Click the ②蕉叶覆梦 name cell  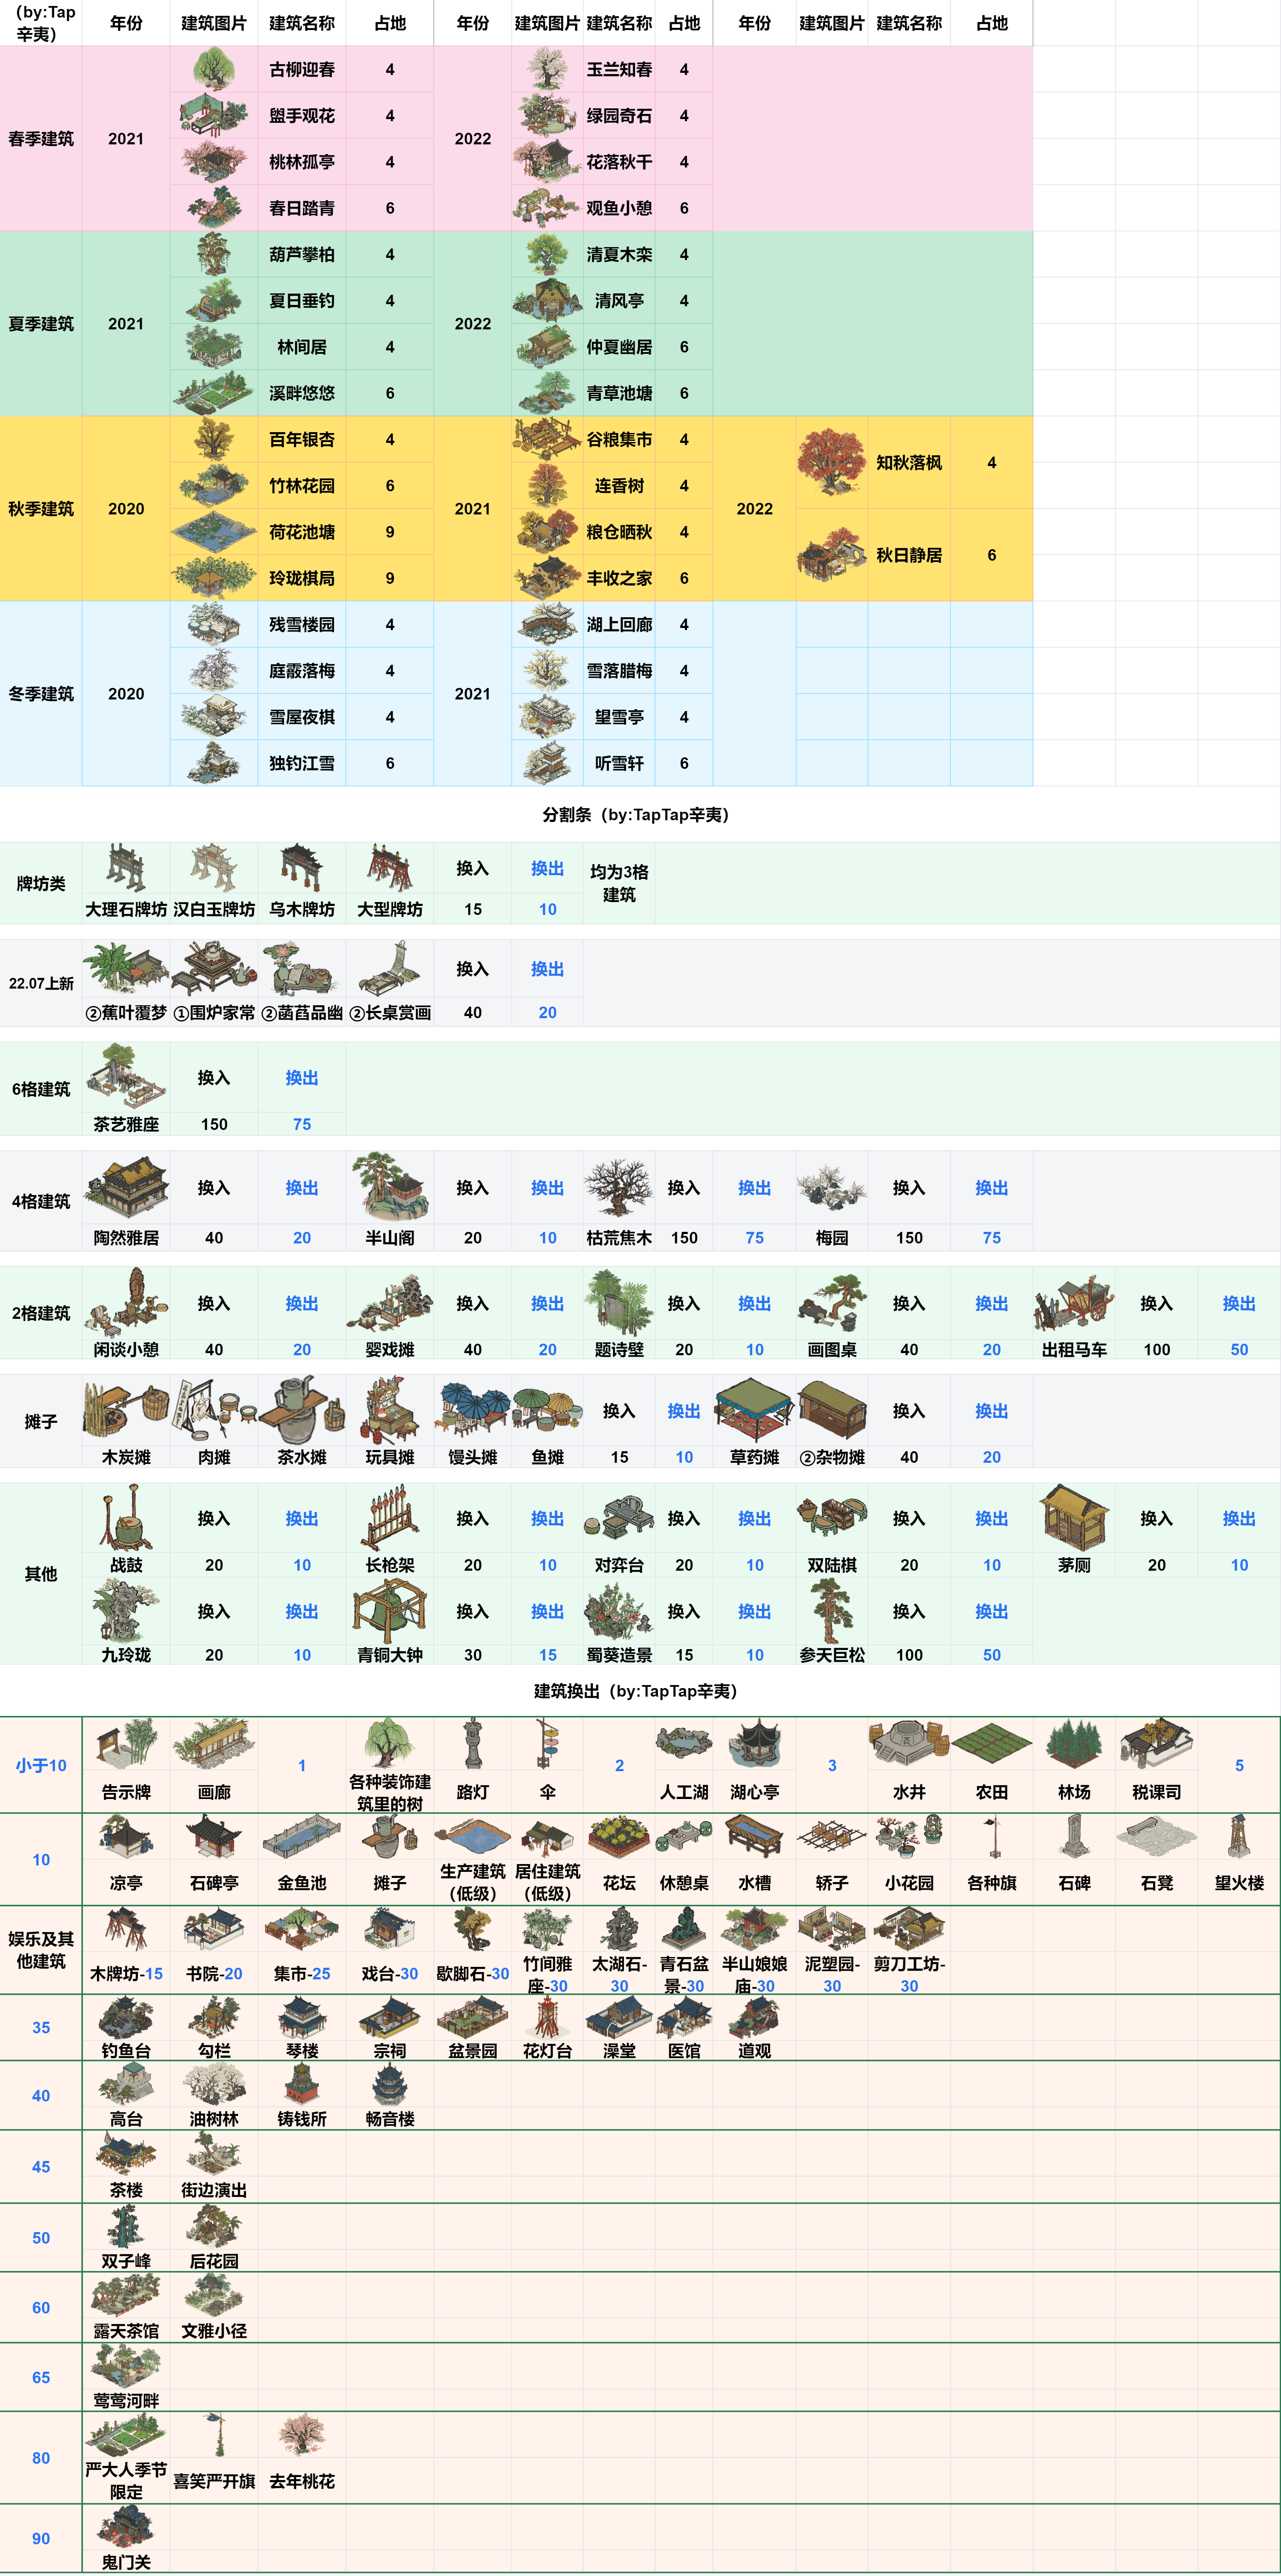tap(126, 1012)
